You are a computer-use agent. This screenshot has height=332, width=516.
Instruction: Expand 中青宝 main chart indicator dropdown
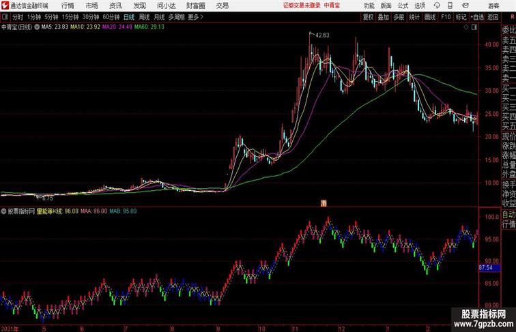[37, 27]
